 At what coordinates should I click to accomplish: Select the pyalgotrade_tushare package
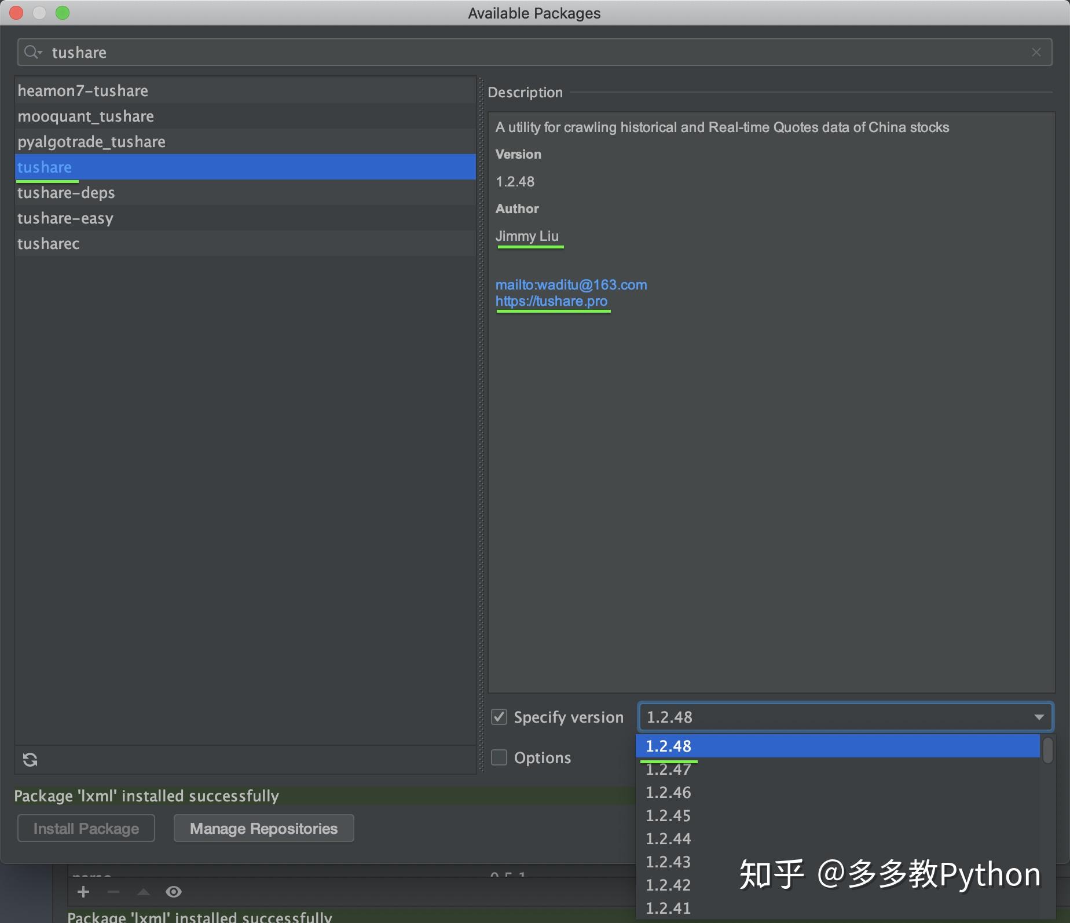91,141
